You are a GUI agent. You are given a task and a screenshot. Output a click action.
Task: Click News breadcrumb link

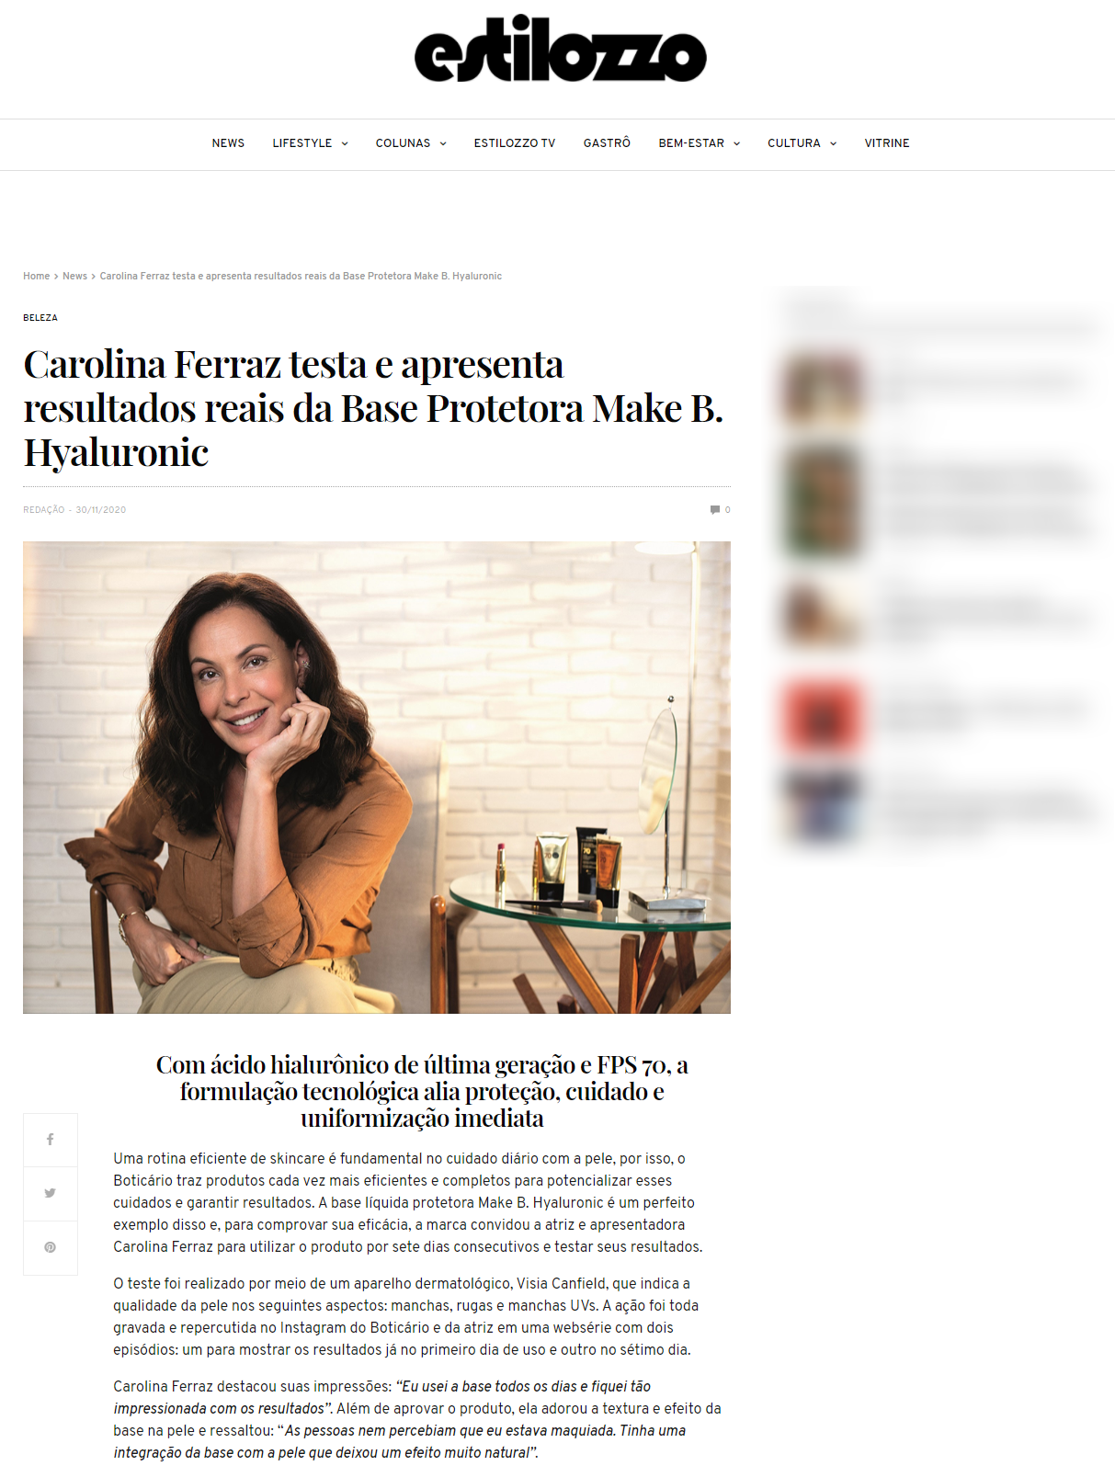(x=74, y=276)
